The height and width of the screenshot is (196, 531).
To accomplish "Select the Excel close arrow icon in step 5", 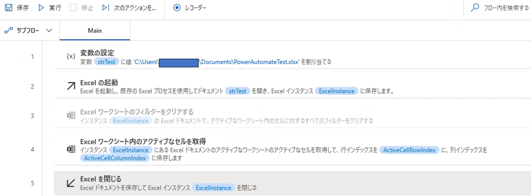I will (71, 183).
